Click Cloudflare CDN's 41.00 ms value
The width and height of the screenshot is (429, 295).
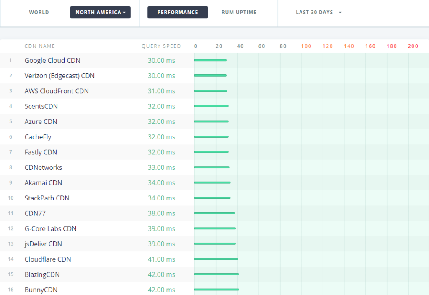(161, 259)
